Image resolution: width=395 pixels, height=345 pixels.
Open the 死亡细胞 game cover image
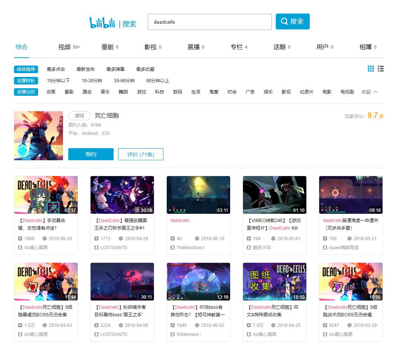pyautogui.click(x=38, y=136)
